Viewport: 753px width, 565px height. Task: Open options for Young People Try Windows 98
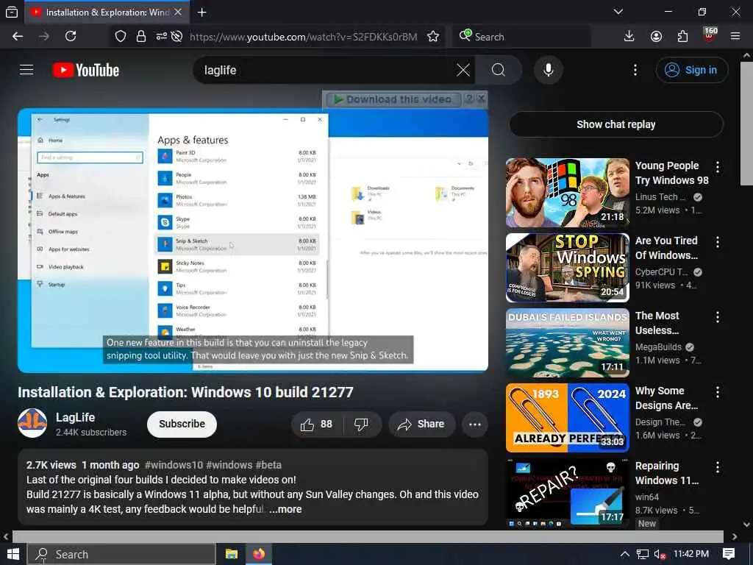[x=718, y=167]
